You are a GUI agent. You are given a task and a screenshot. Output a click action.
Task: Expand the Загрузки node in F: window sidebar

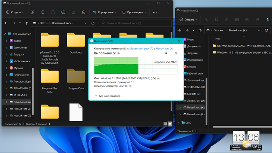click(x=7, y=54)
